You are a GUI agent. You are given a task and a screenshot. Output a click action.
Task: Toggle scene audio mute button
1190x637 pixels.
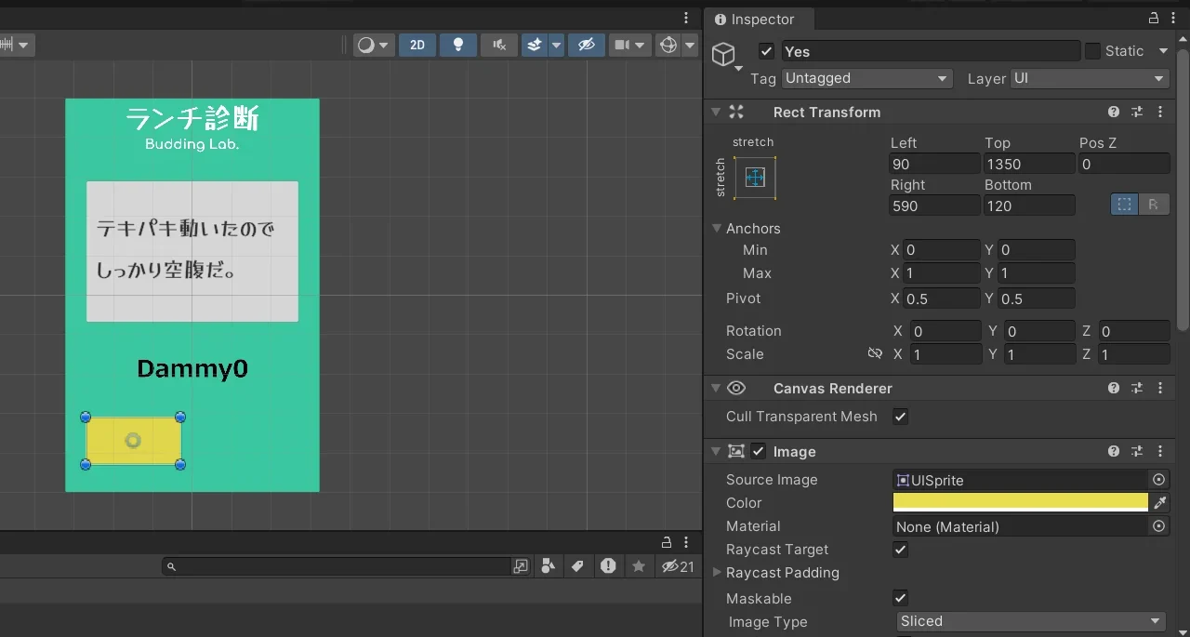[499, 45]
